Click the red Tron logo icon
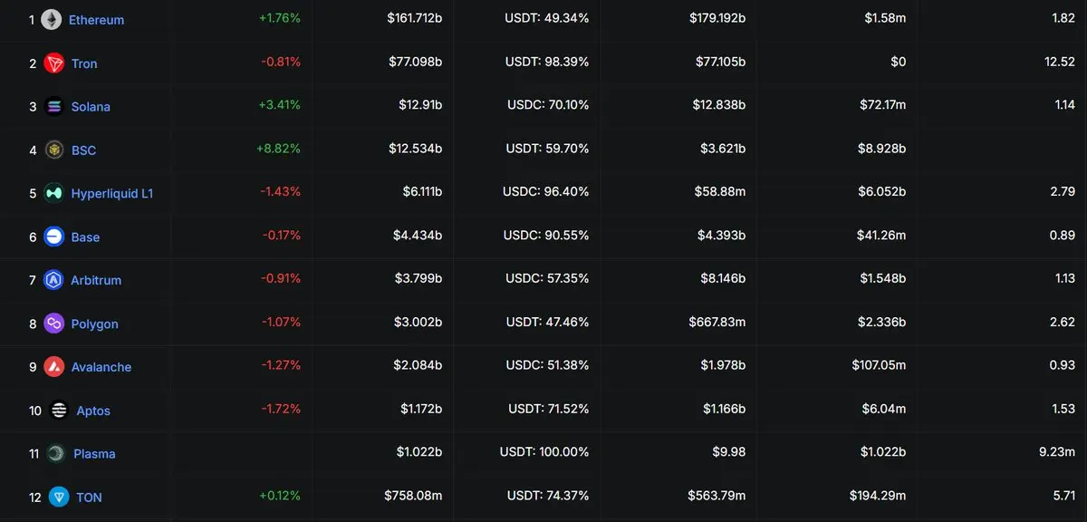This screenshot has width=1087, height=522. [54, 63]
